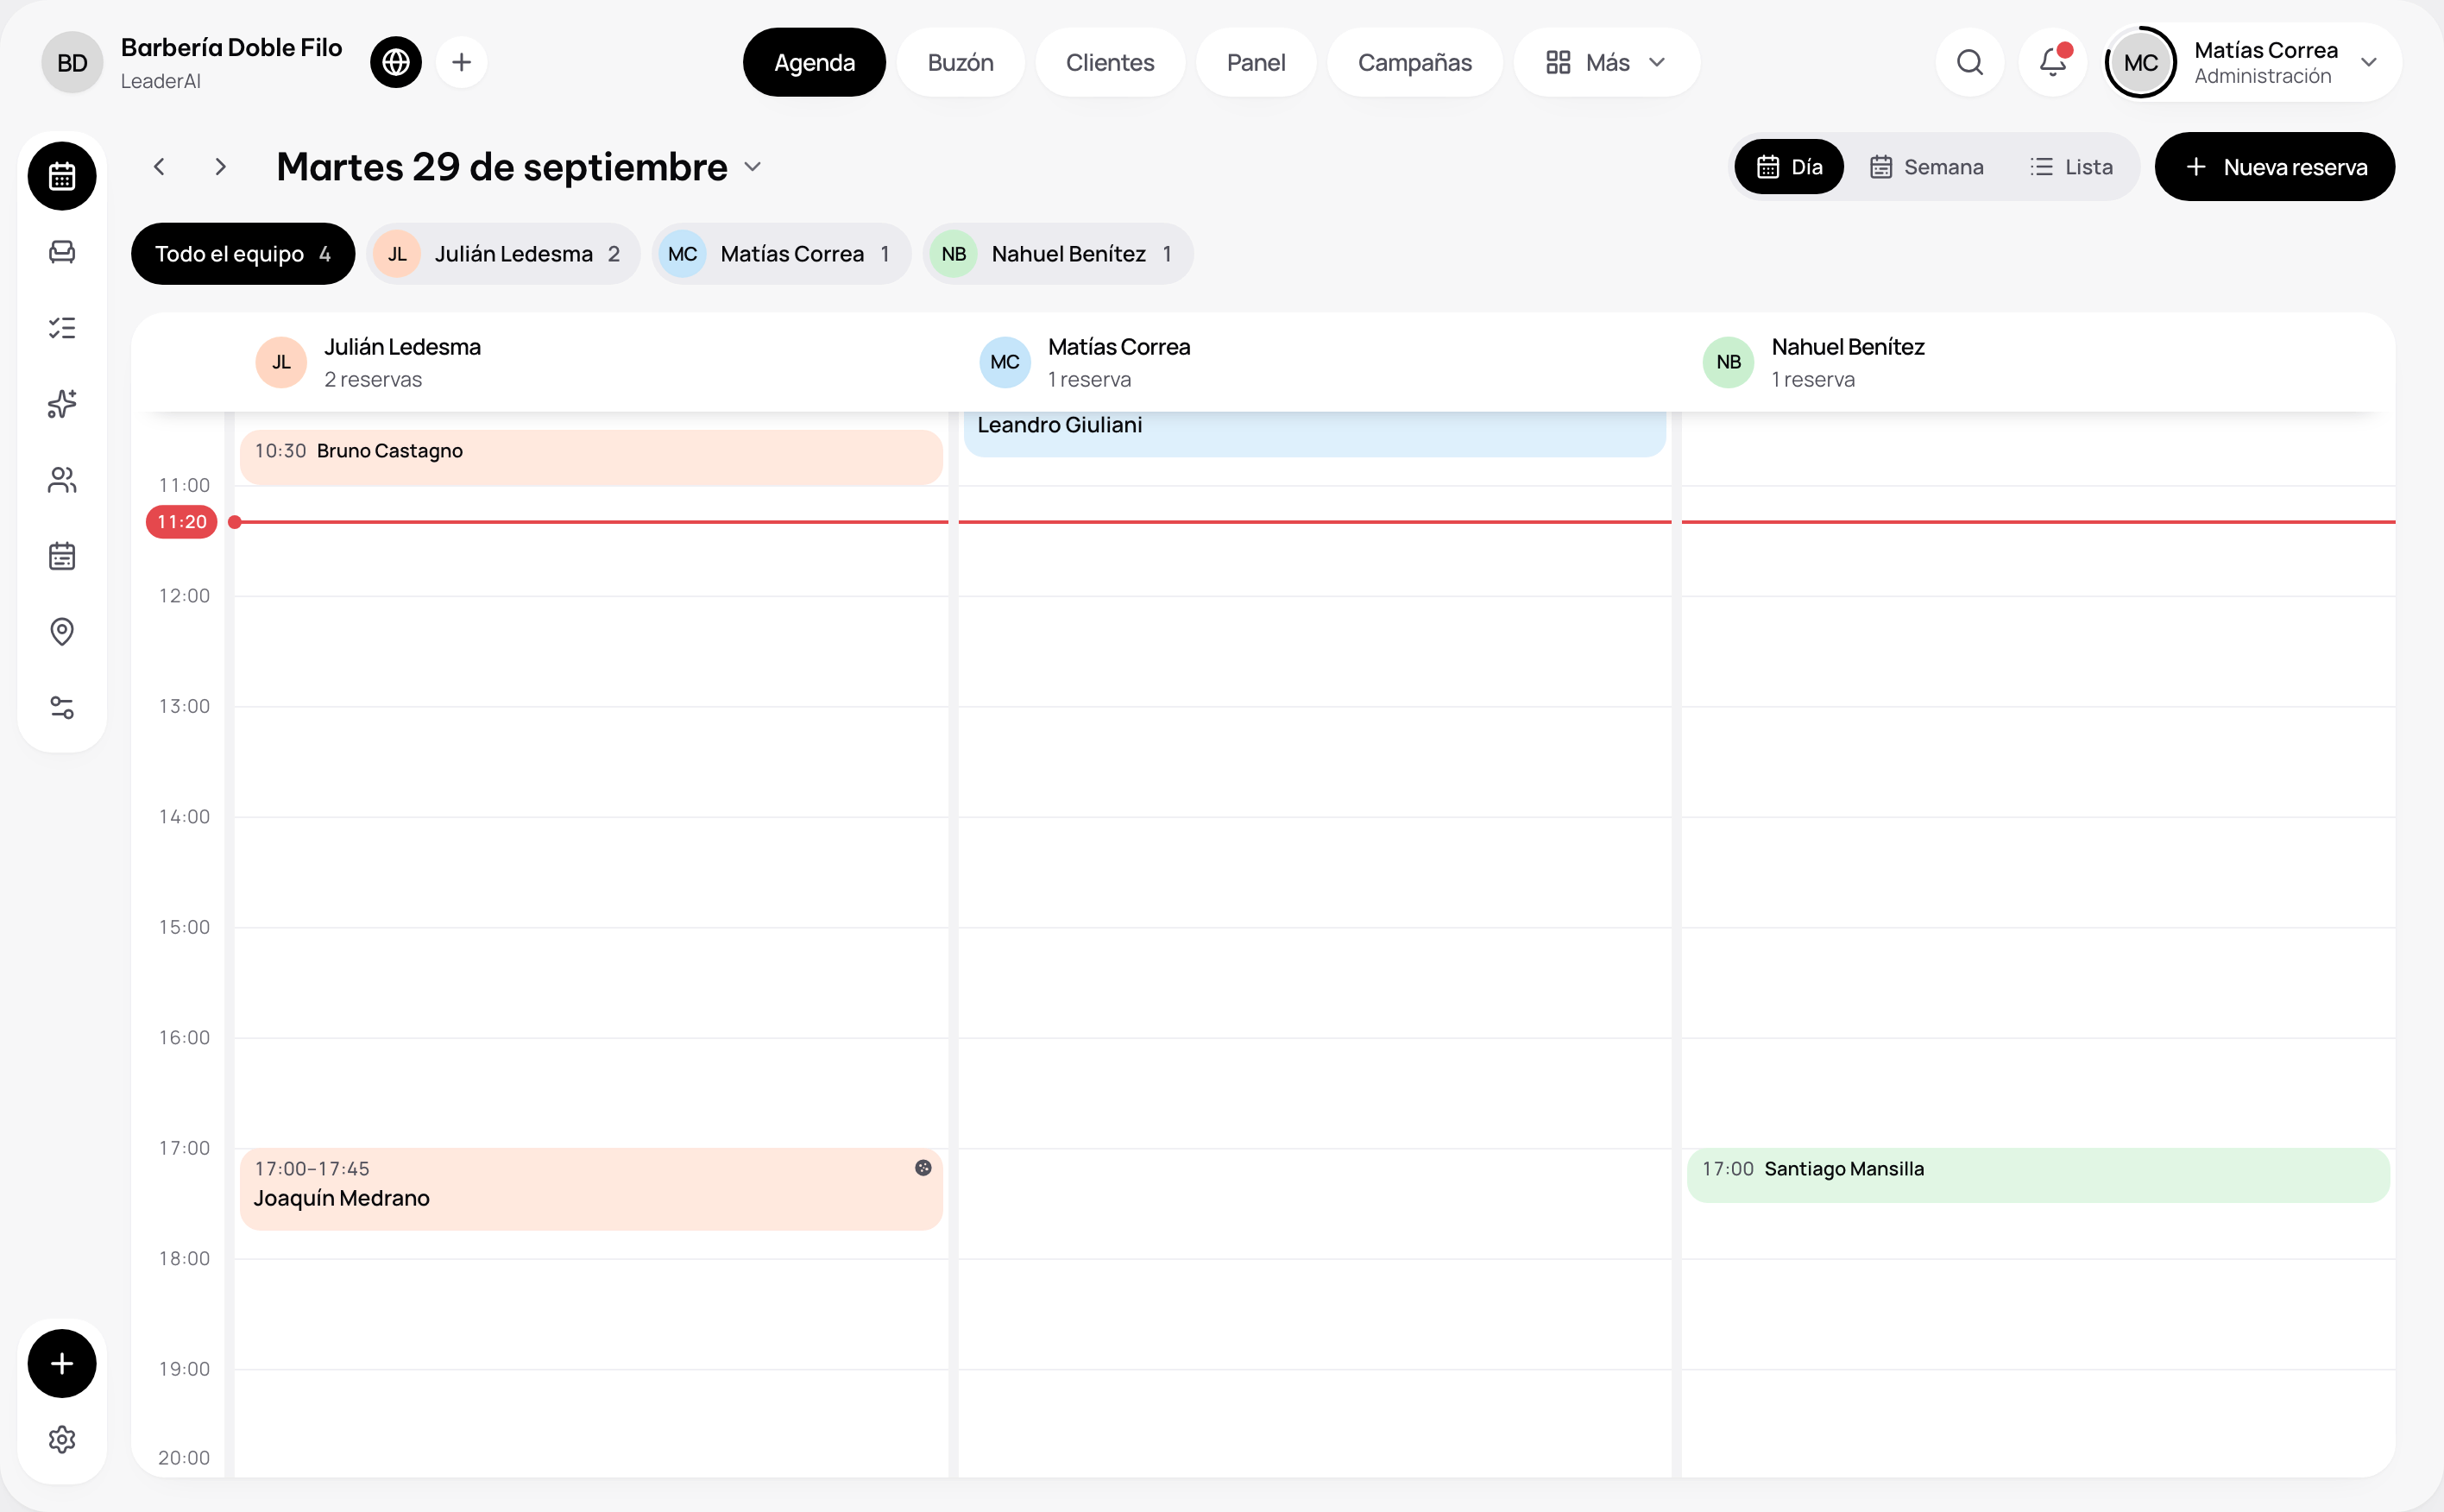Switch to Día view

click(1789, 166)
